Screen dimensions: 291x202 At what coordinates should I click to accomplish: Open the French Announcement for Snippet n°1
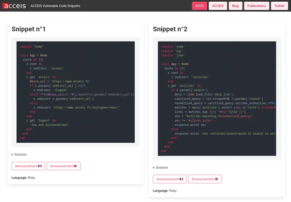28,166
